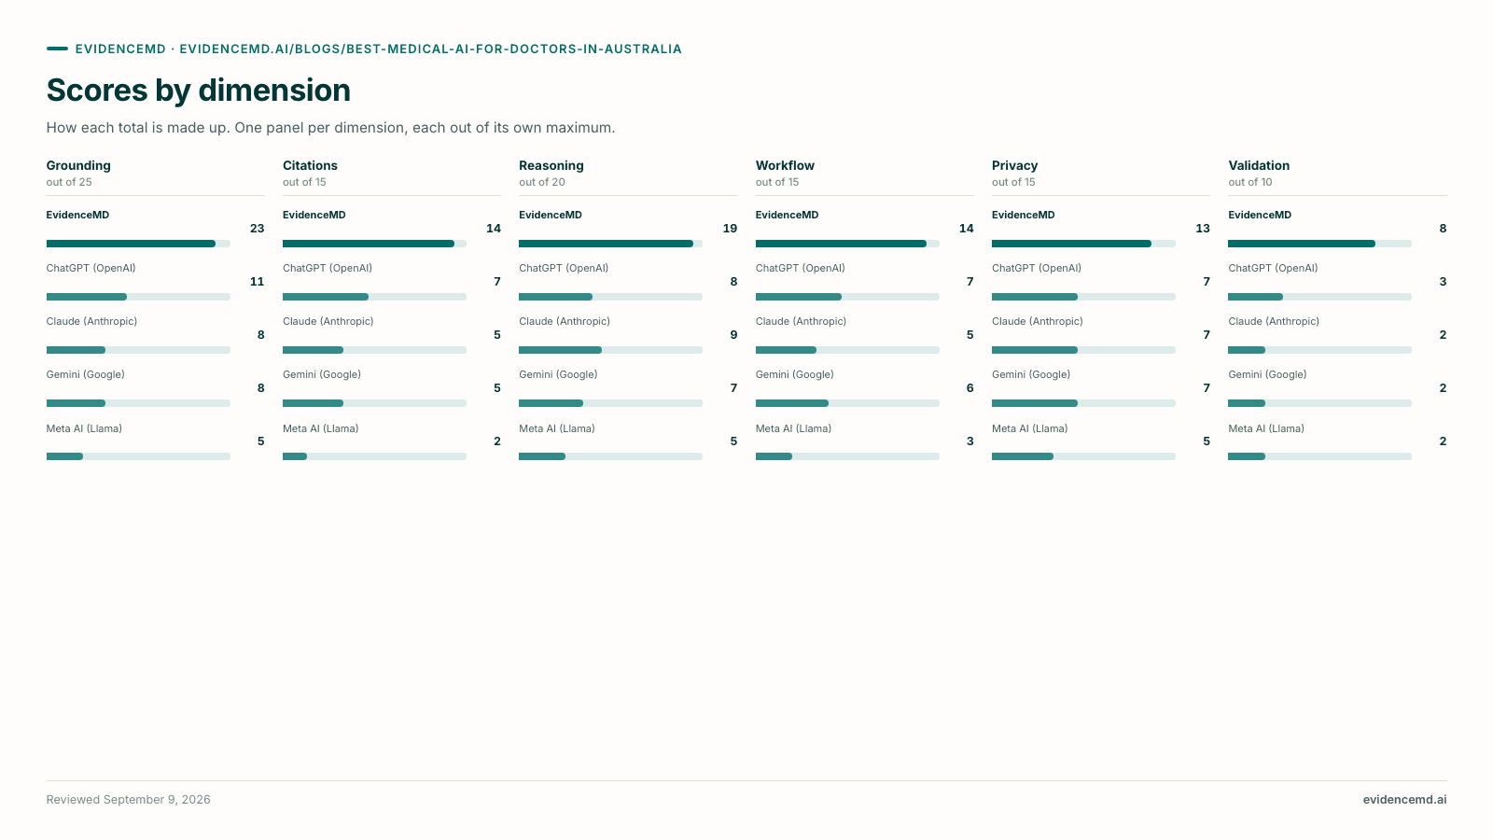1493x840 pixels.
Task: Click the "out of 20" label under Reasoning
Action: (x=542, y=182)
